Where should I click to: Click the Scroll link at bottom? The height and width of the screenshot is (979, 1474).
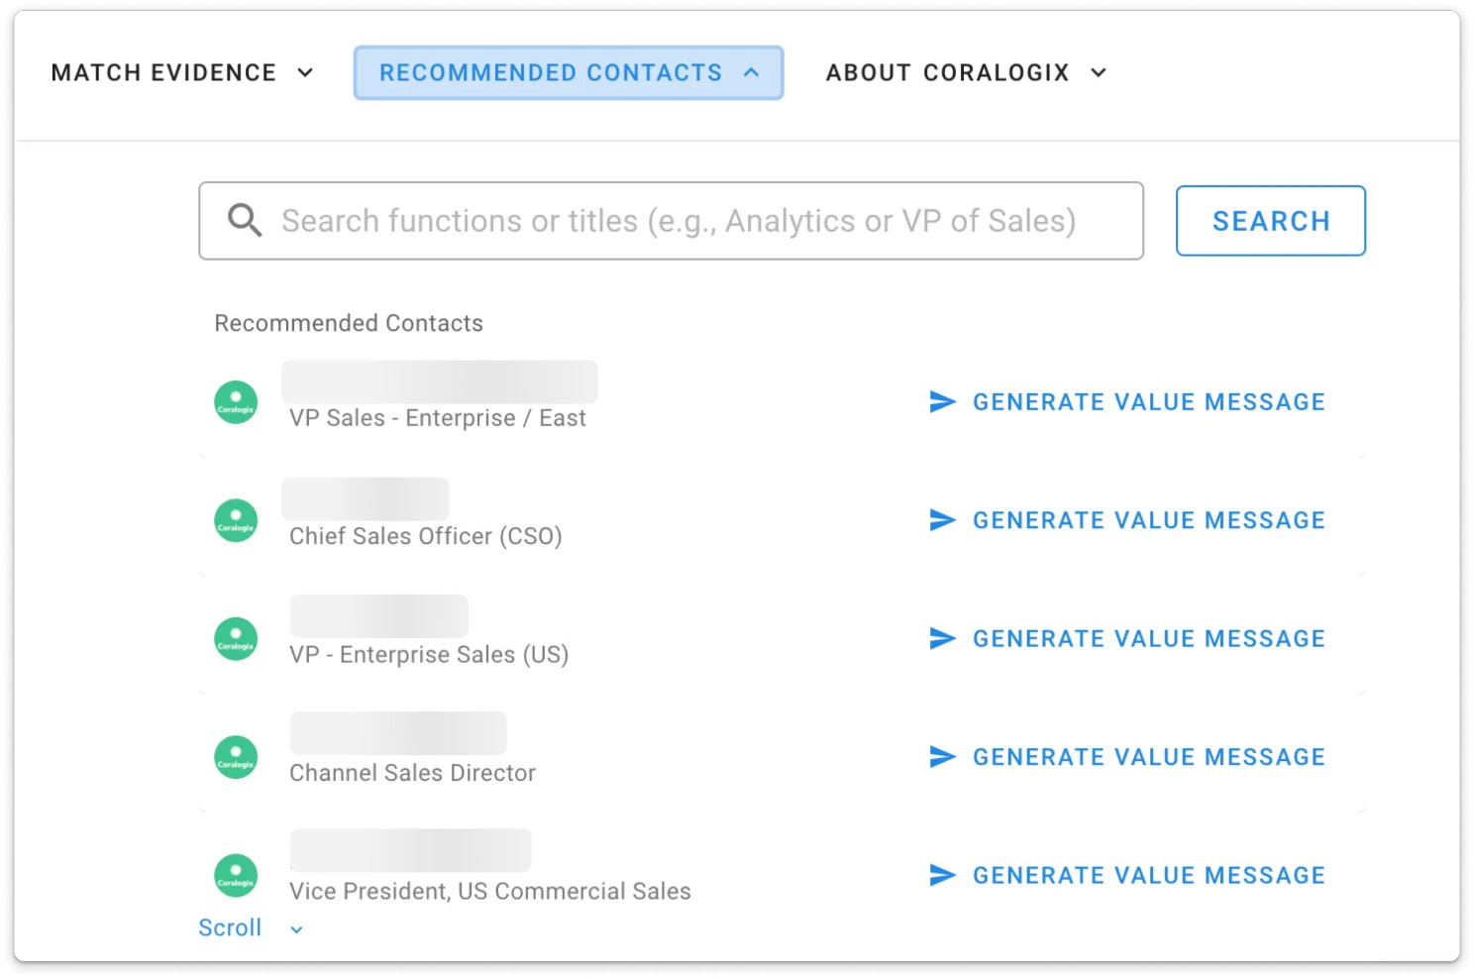coord(230,928)
